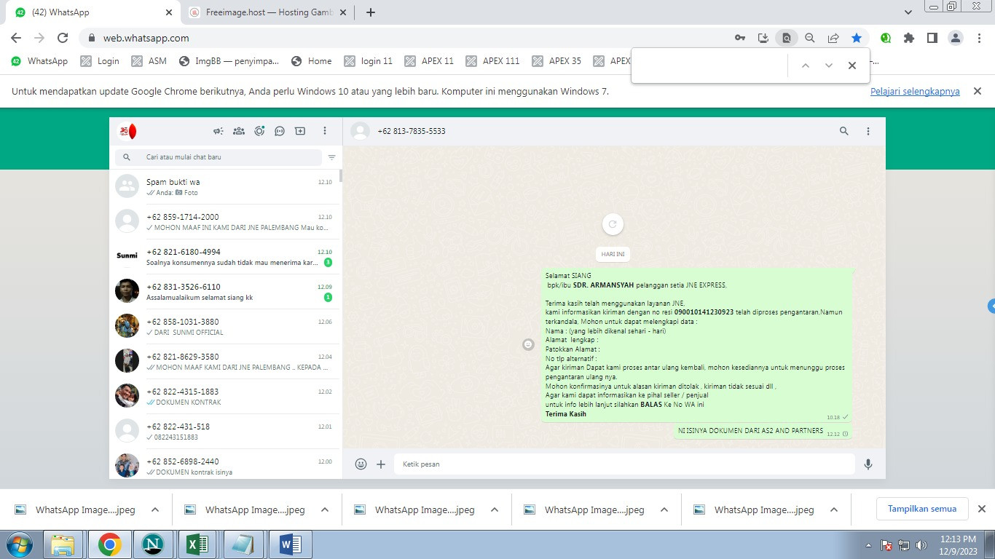Open chat with +62 852-6898-2440
995x559 pixels.
[226, 464]
